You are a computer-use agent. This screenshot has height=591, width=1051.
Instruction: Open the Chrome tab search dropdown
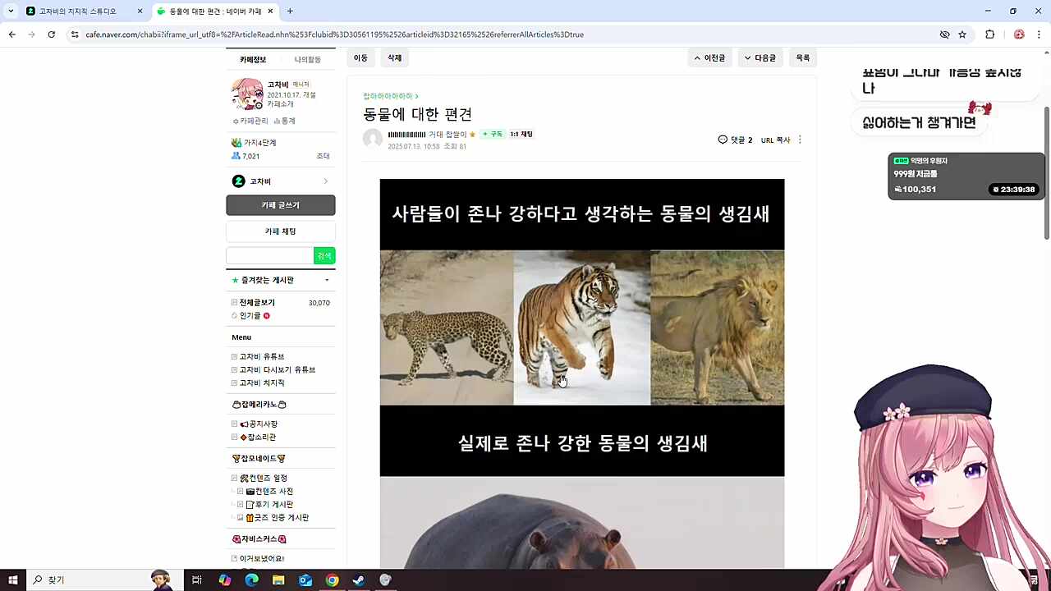pos(11,11)
